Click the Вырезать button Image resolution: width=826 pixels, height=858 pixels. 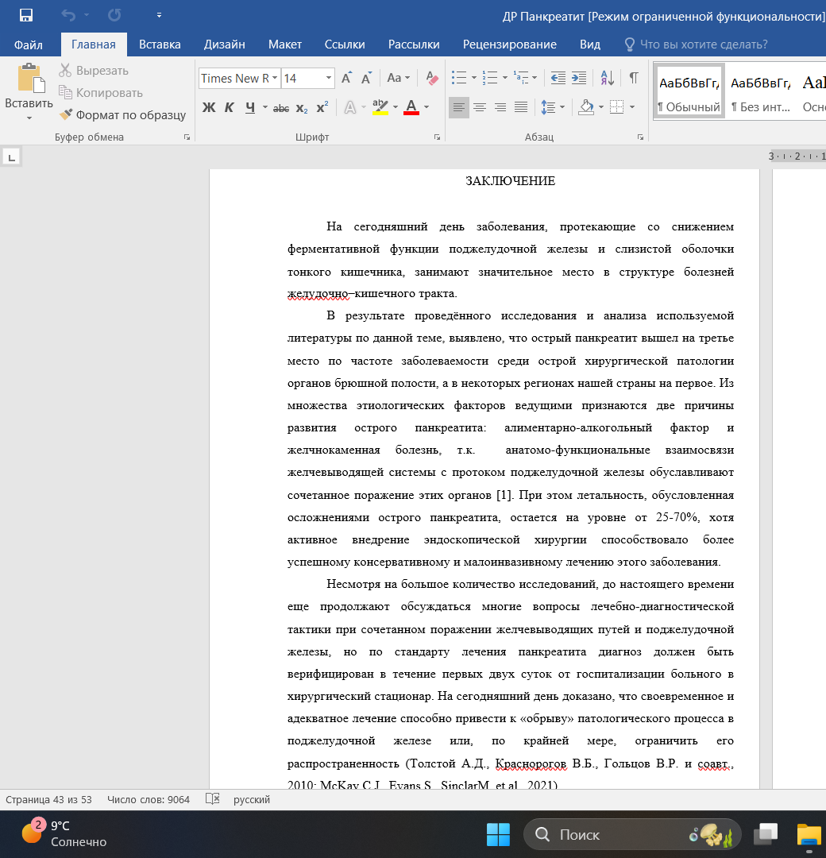click(93, 71)
